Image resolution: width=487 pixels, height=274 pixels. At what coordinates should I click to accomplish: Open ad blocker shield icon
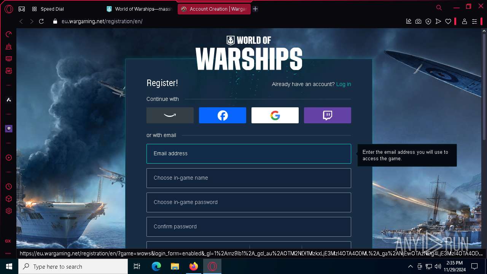tap(428, 21)
